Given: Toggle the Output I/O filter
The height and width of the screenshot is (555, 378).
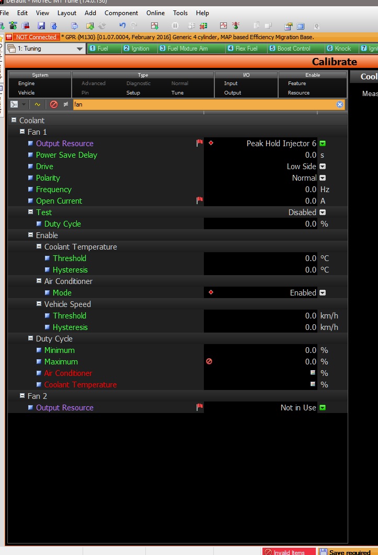Looking at the screenshot, I should coord(233,93).
